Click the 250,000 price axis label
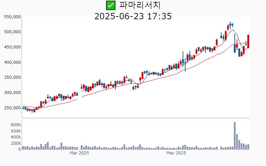The image size is (266, 166). 13,108
